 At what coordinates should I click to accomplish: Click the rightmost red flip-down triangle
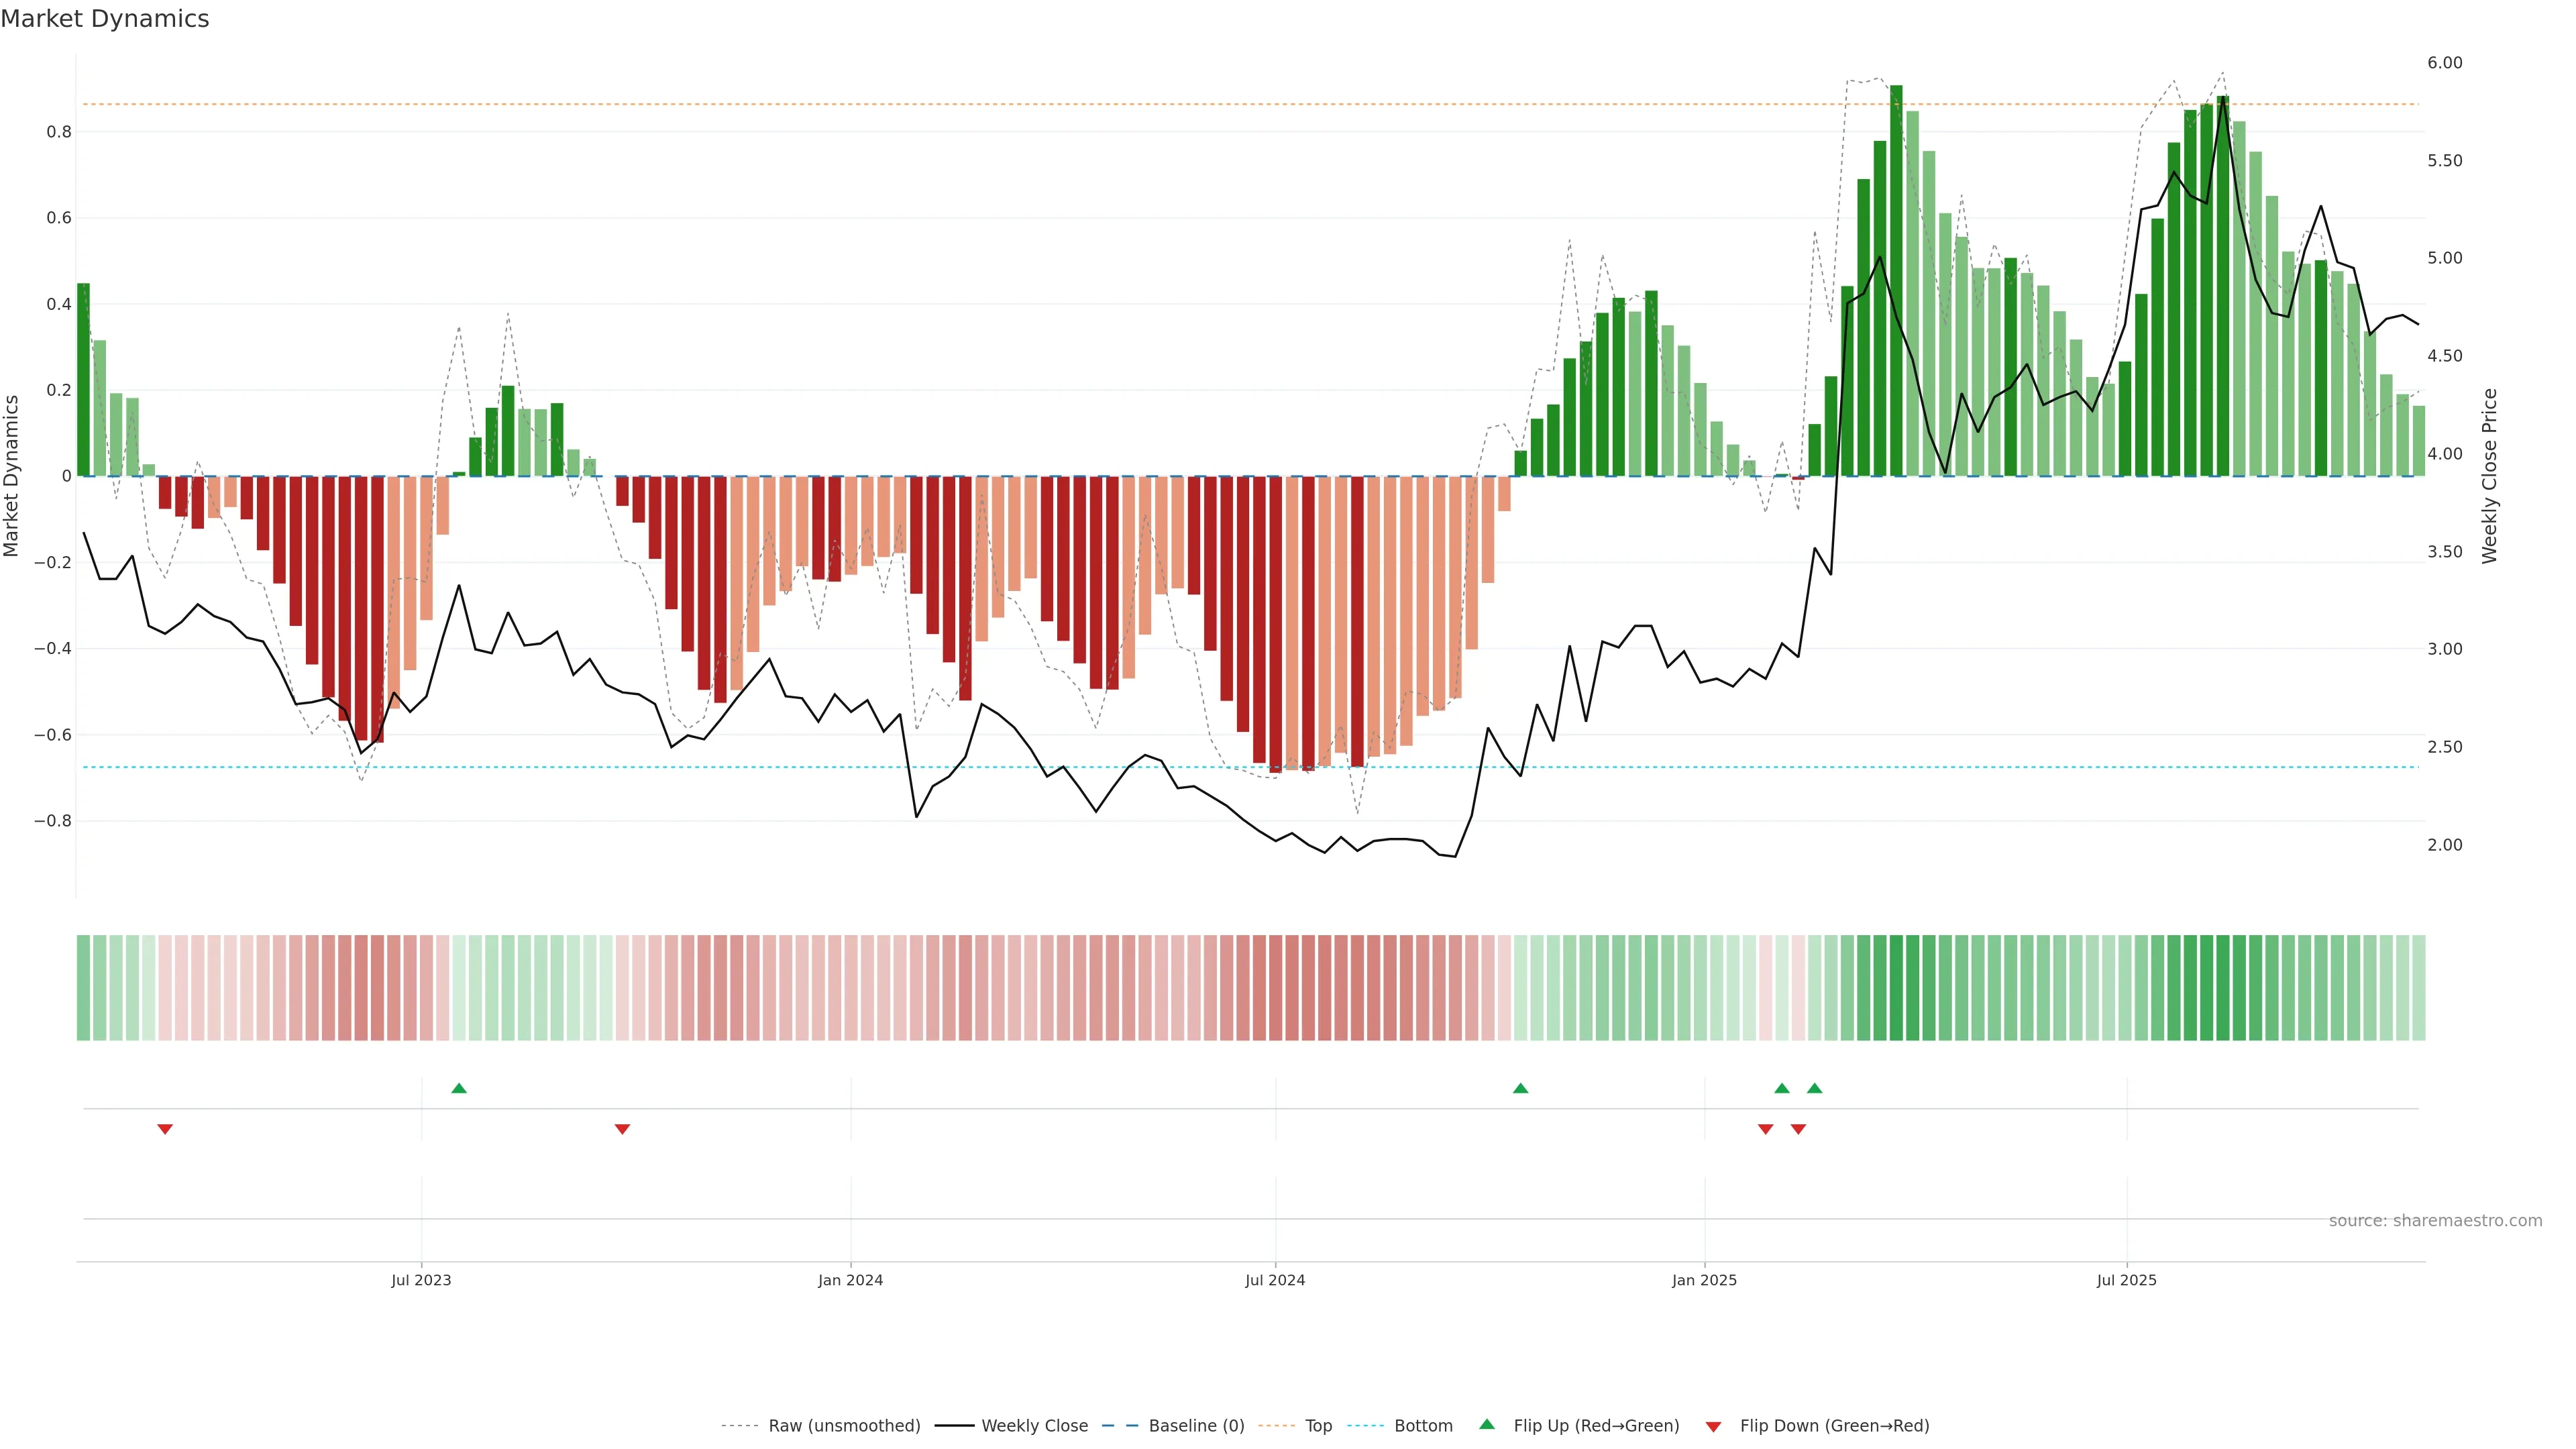(x=1798, y=1129)
